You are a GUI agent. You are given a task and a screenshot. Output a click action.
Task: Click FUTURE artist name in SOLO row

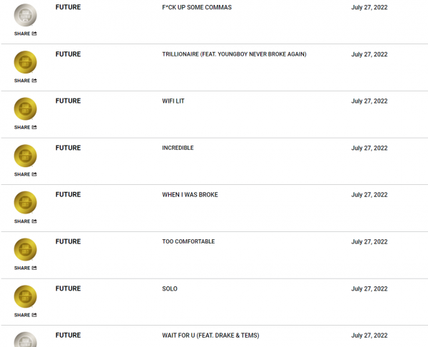68,288
